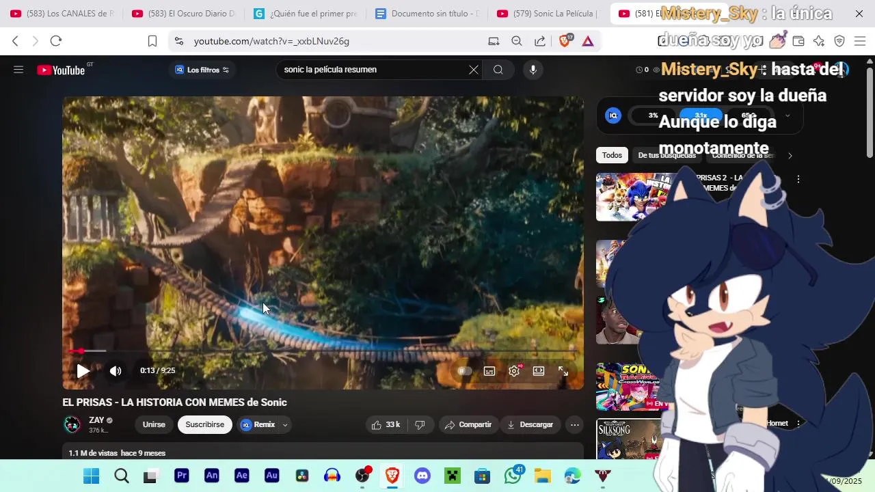
Task: Go back in browser
Action: [15, 41]
